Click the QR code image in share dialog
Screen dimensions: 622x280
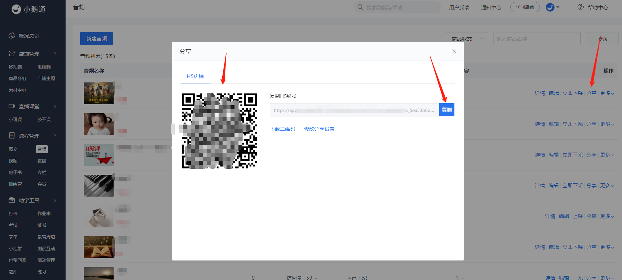[x=219, y=131]
